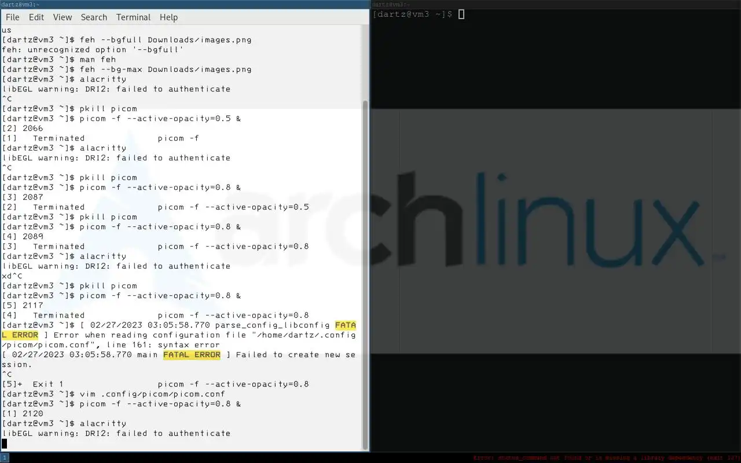Click the '[1] 2120' job line
Screen dimensions: 741x463
(23, 414)
